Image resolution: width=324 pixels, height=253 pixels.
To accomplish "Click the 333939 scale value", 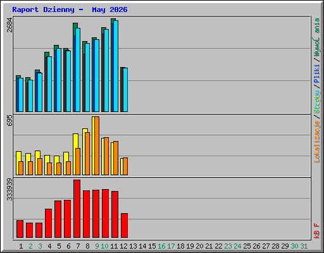I will click(x=9, y=189).
